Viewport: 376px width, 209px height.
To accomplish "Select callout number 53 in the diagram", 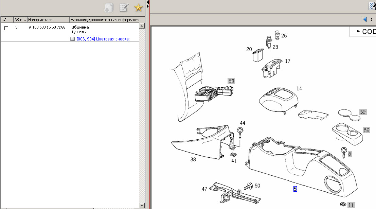I will click(x=231, y=81).
